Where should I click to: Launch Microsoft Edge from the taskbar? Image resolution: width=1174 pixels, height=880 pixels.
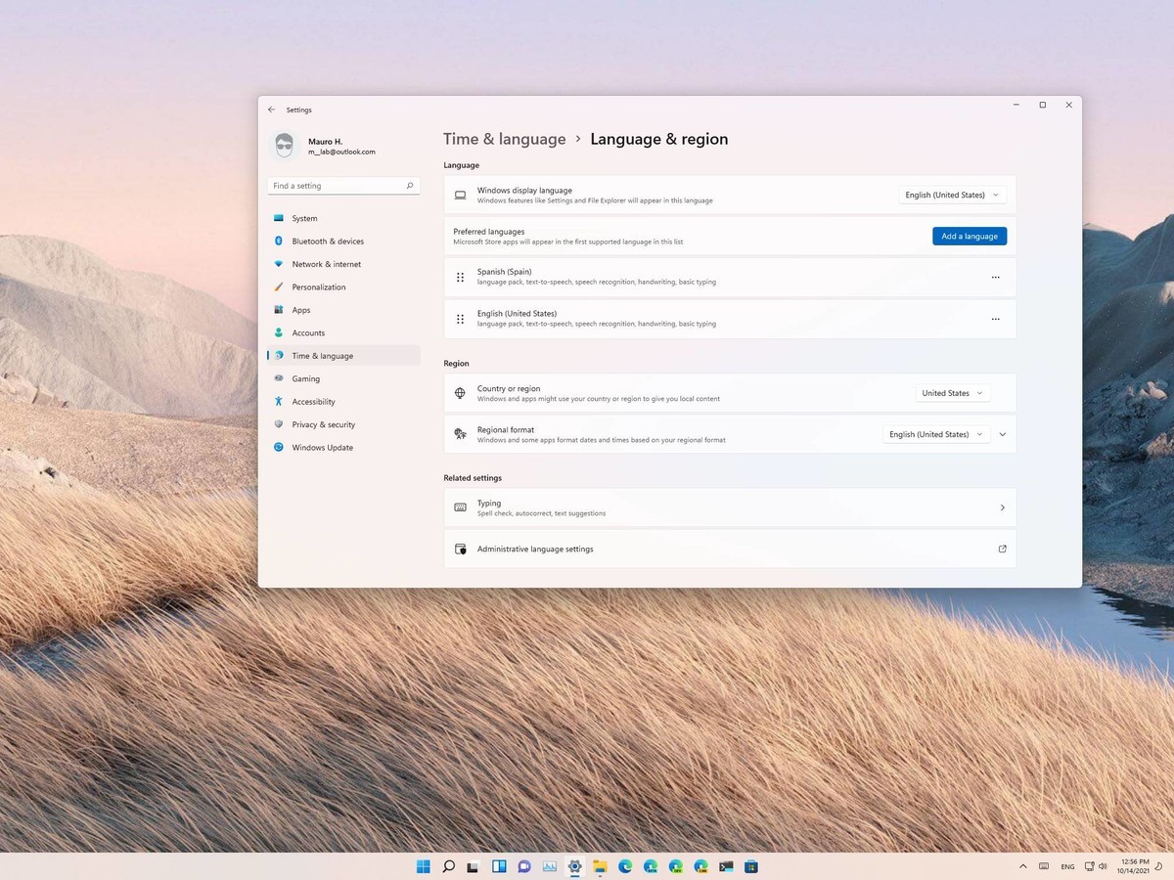pos(625,866)
